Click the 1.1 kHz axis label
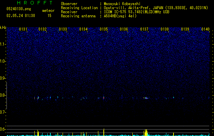Screen dimensions: 214x136 pos(3,44)
